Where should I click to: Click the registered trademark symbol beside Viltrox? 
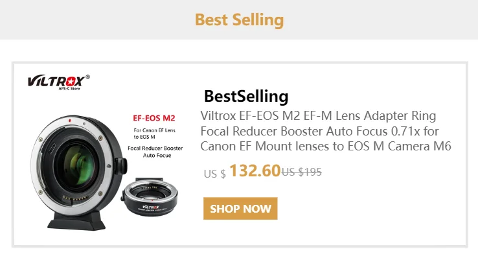[x=87, y=77]
